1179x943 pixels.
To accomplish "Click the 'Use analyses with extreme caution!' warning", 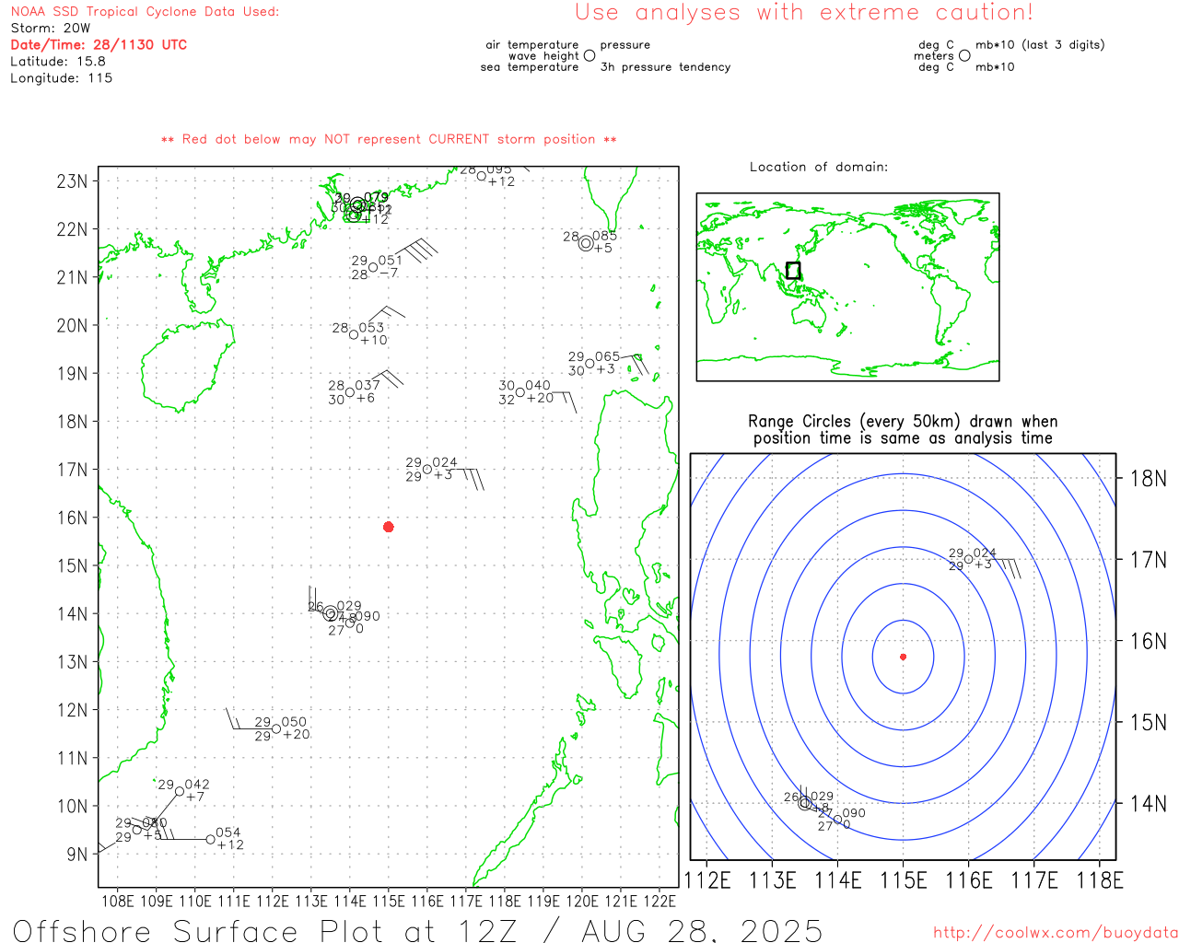I will pos(804,12).
